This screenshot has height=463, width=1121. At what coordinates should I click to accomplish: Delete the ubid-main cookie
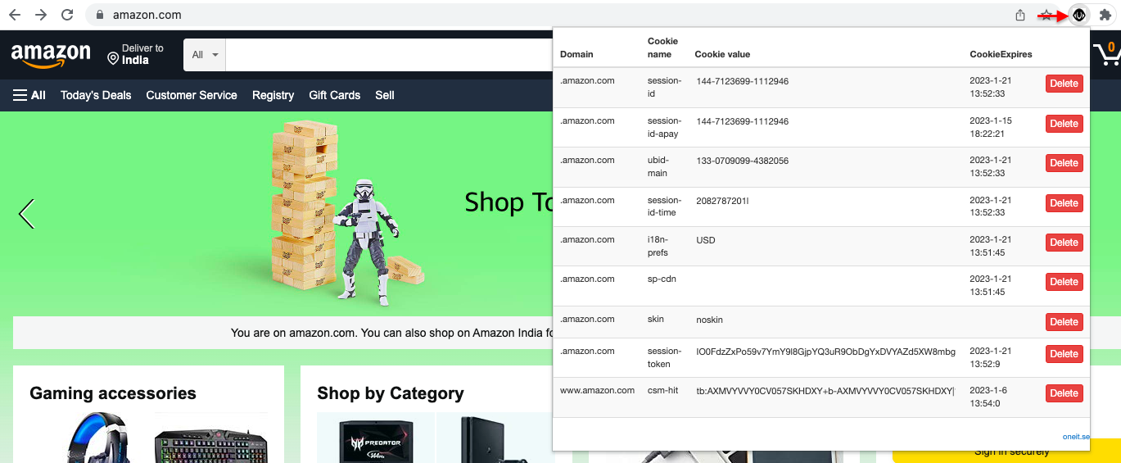(x=1064, y=163)
